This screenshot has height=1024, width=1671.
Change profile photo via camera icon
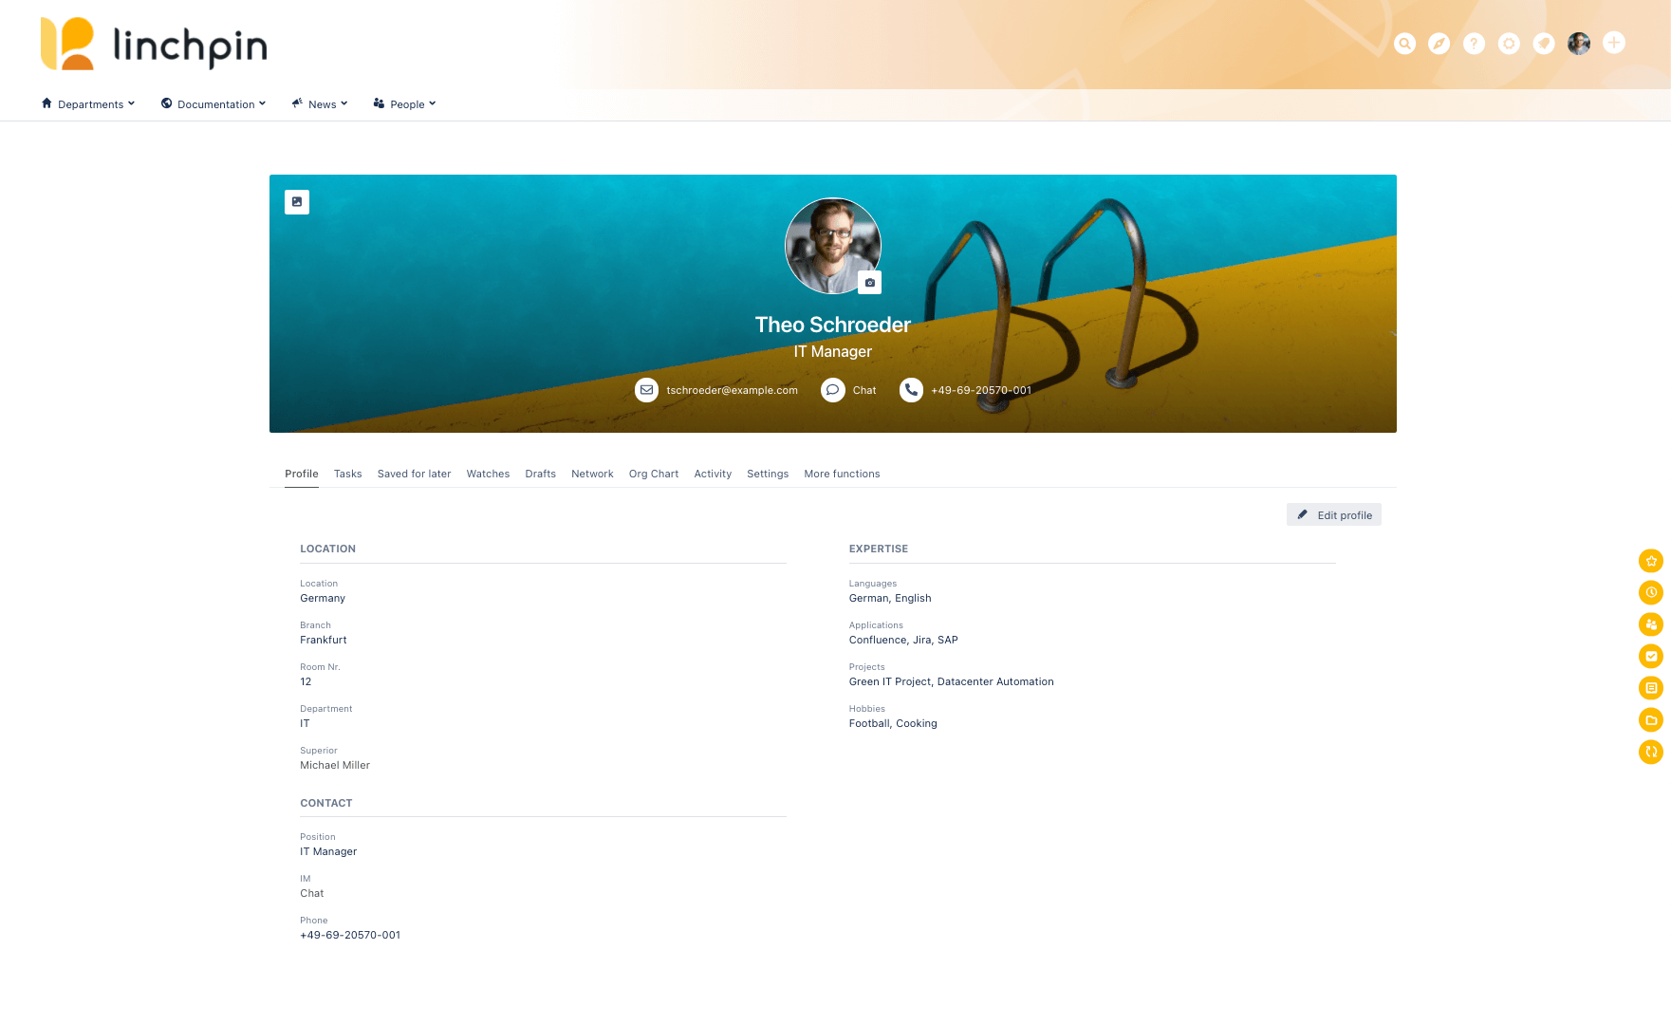click(870, 283)
